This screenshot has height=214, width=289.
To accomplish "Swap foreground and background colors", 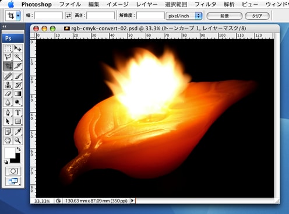I will click(19, 149).
